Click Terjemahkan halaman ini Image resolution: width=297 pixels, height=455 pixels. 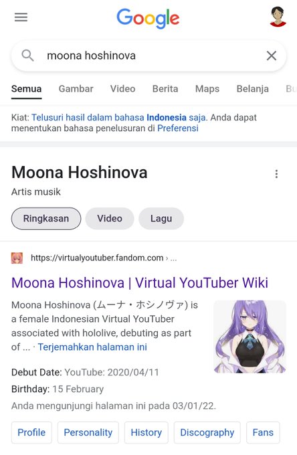[x=92, y=347]
